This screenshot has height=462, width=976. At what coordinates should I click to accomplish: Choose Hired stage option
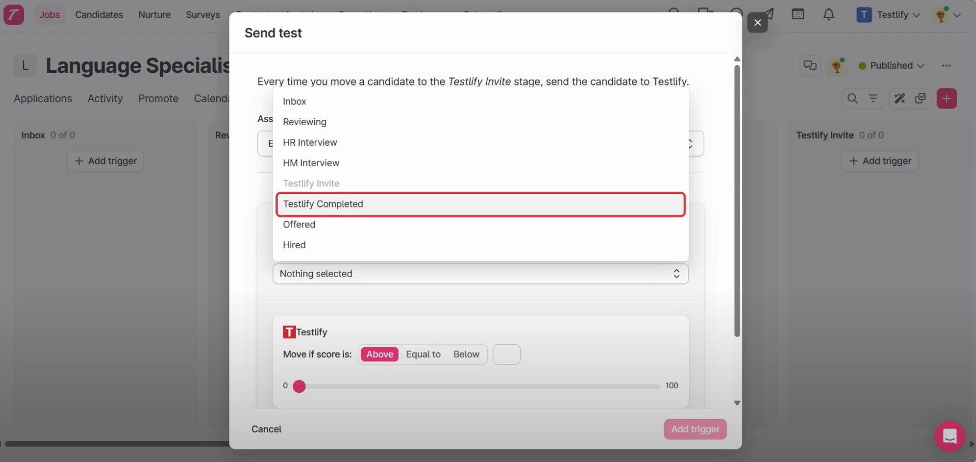click(x=480, y=245)
